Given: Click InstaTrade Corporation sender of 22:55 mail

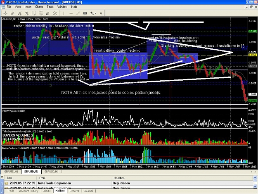Looking at the screenshot, I should tap(54, 183).
